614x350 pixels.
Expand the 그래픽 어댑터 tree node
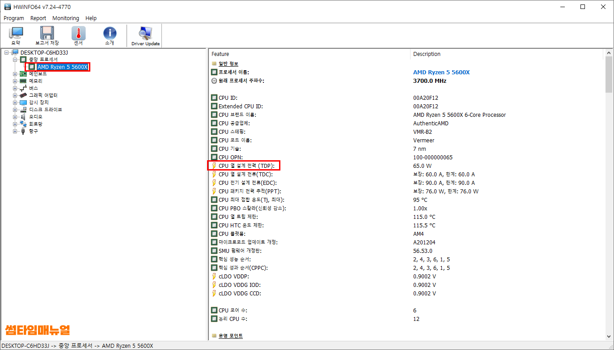pyautogui.click(x=15, y=95)
